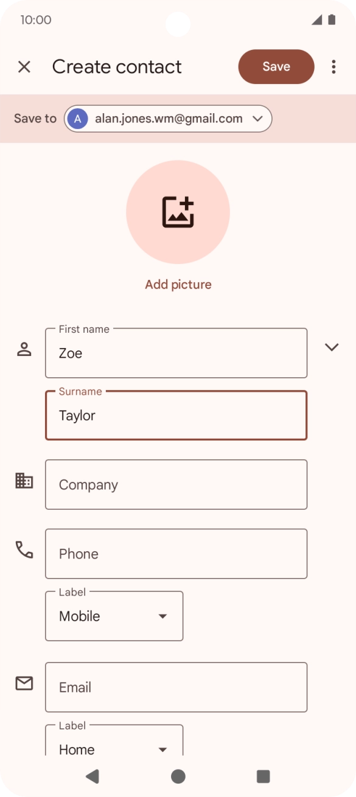Open the three-dot more options menu
Viewport: 356px width, 797px height.
(x=333, y=67)
